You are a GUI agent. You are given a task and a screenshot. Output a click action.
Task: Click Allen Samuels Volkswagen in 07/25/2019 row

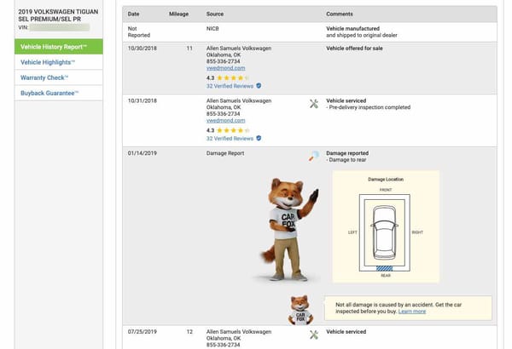coord(239,332)
